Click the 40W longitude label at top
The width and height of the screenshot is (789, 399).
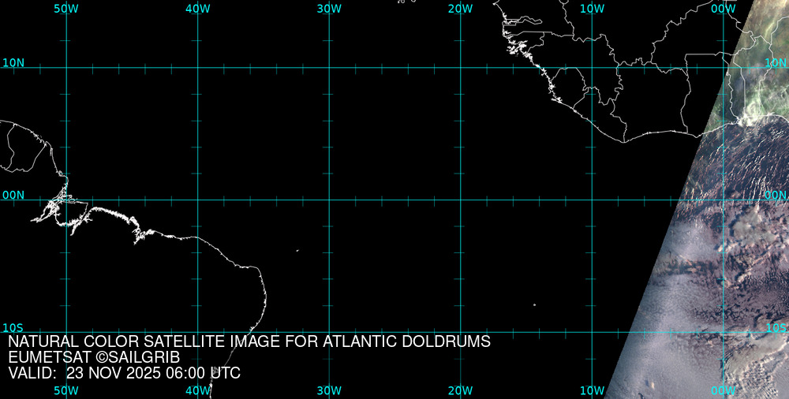pos(197,8)
